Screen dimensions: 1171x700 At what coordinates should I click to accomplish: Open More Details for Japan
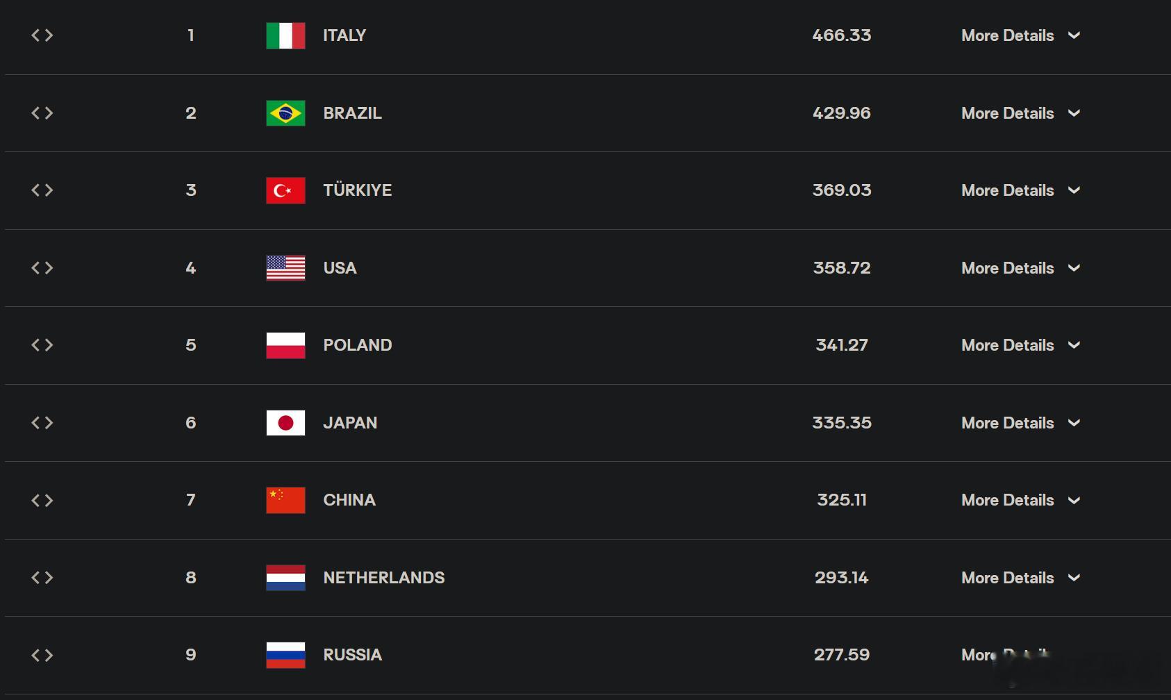pos(1007,423)
